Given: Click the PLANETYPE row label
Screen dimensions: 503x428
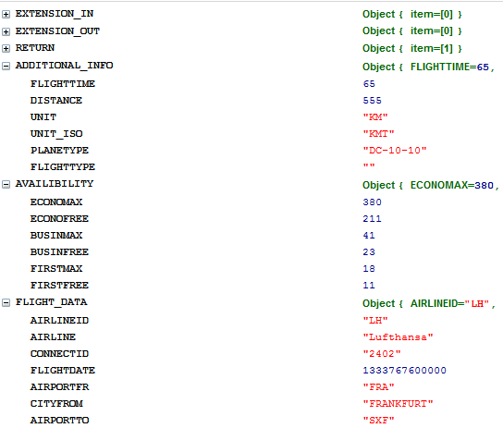Looking at the screenshot, I should [x=59, y=151].
